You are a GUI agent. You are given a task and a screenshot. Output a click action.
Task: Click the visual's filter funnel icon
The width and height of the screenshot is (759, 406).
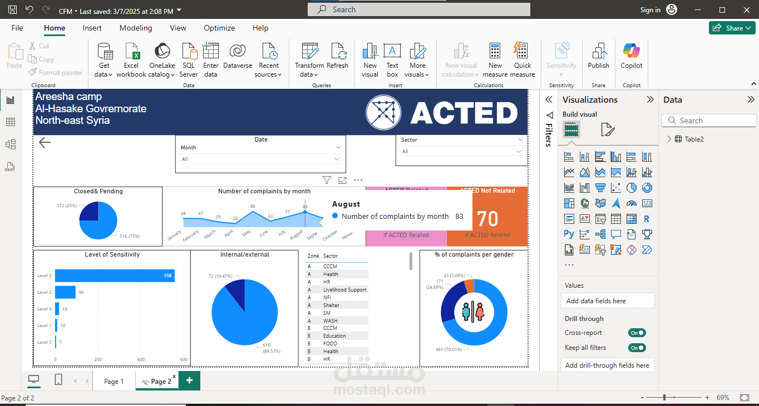click(x=327, y=180)
